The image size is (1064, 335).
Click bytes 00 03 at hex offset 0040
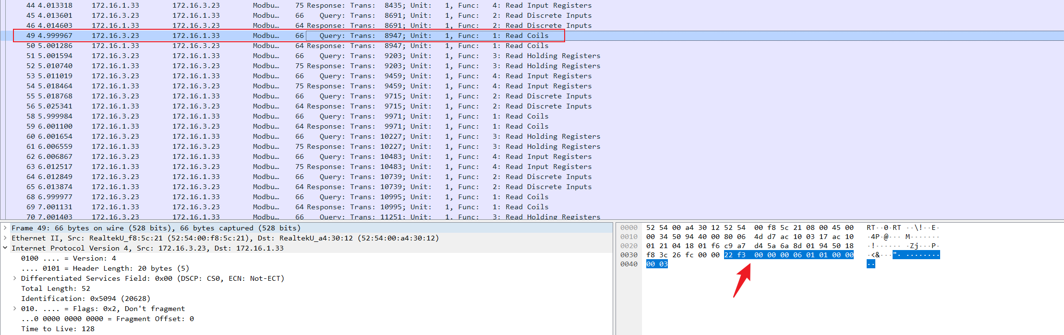click(x=657, y=264)
